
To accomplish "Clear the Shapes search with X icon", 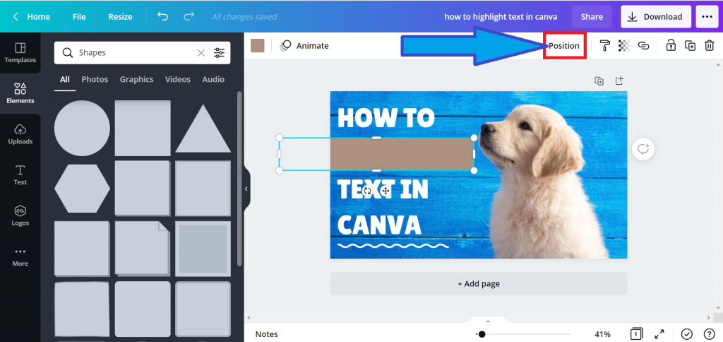I will click(x=201, y=52).
